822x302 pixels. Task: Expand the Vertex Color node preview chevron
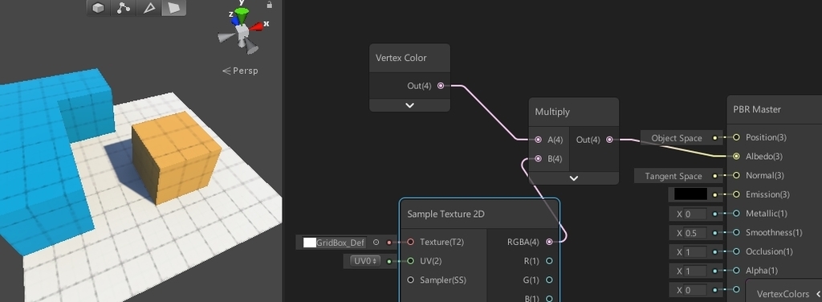pos(410,105)
